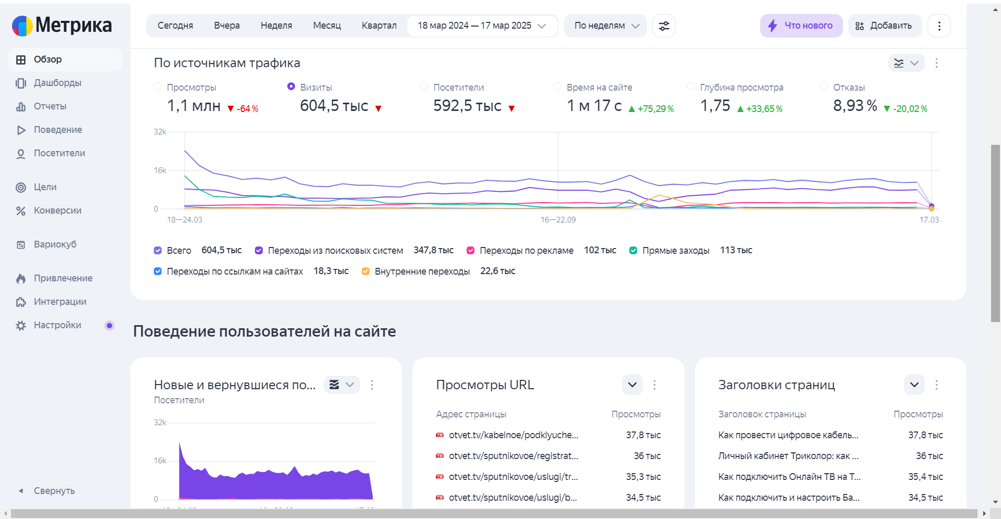Open the filter settings sliders icon
Viewport: 1001px width, 519px height.
click(x=664, y=26)
